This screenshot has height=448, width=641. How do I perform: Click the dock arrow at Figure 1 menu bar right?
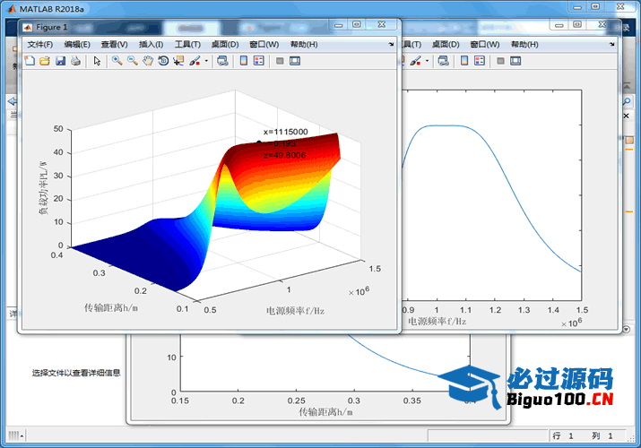point(391,44)
